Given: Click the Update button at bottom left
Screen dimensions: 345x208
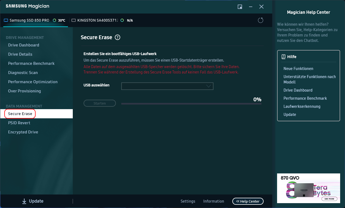Looking at the screenshot, I should [33, 201].
